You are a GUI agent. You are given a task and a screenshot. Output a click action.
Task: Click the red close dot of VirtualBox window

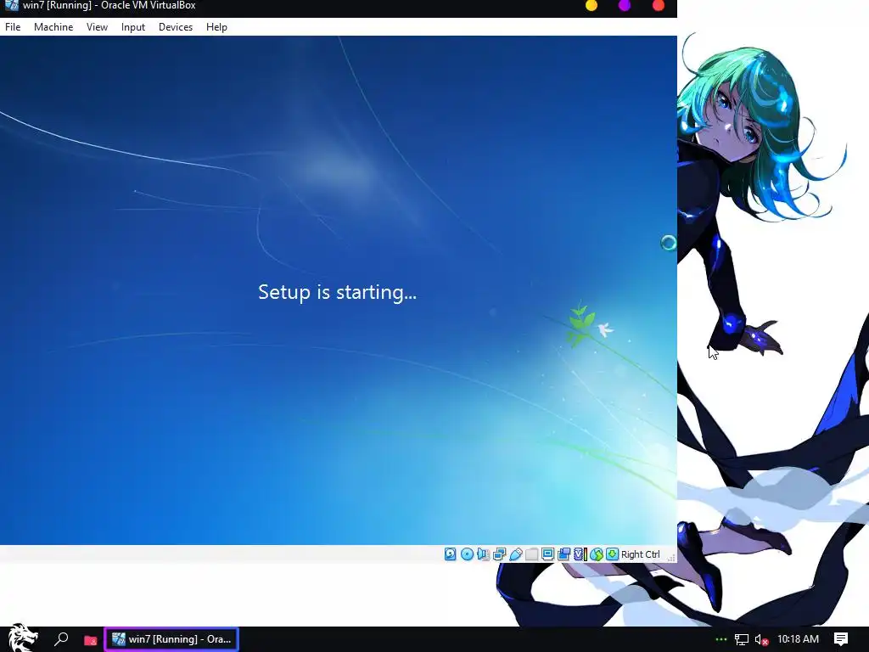[x=659, y=6]
